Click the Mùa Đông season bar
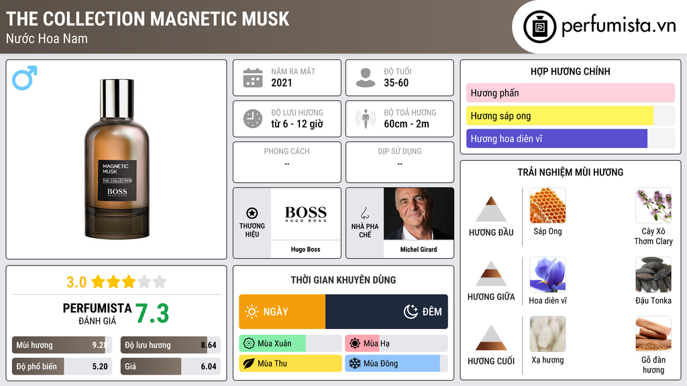Screen dimensions: 687x386 click(x=396, y=363)
